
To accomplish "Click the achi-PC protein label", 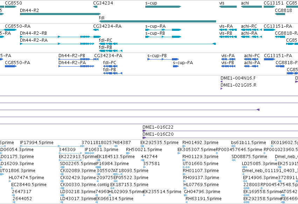I will pos(252,56).
